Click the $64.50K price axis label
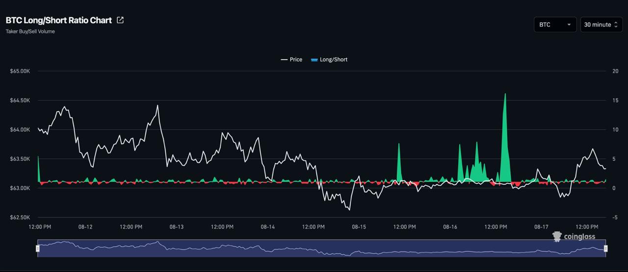Image resolution: width=628 pixels, height=272 pixels. click(x=20, y=100)
